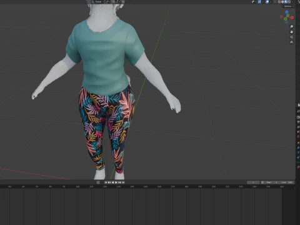Click the current frame number field
The image size is (300, 225).
253,182
